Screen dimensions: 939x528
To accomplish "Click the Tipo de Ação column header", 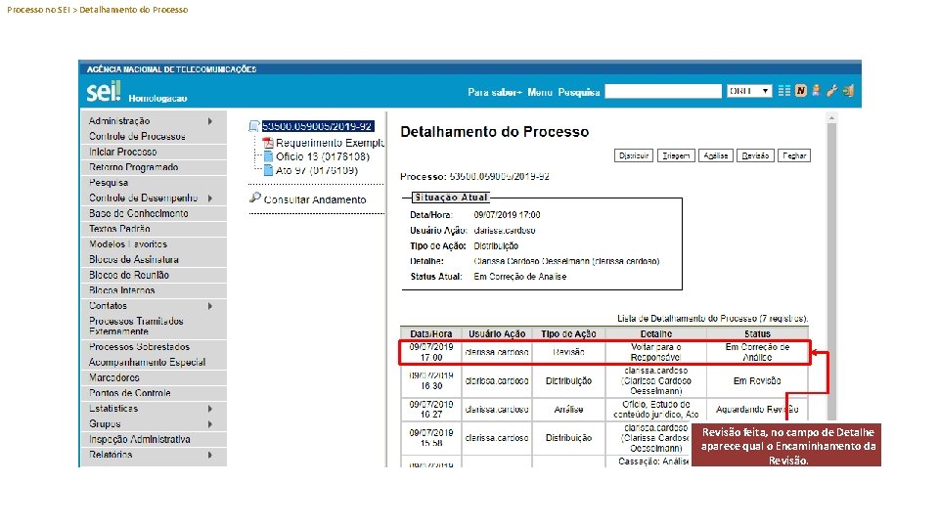I will (x=569, y=334).
